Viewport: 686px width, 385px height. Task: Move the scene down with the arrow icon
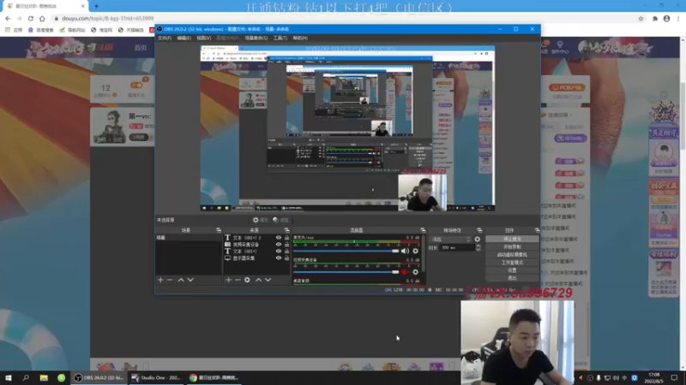(x=190, y=280)
